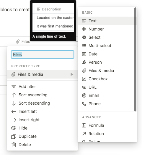
Task: Choose the Formula sigma icon
Action: [84, 125]
